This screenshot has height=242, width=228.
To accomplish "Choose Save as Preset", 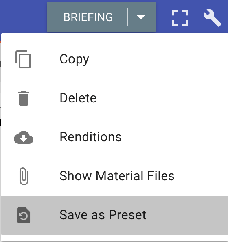I will coord(114,215).
